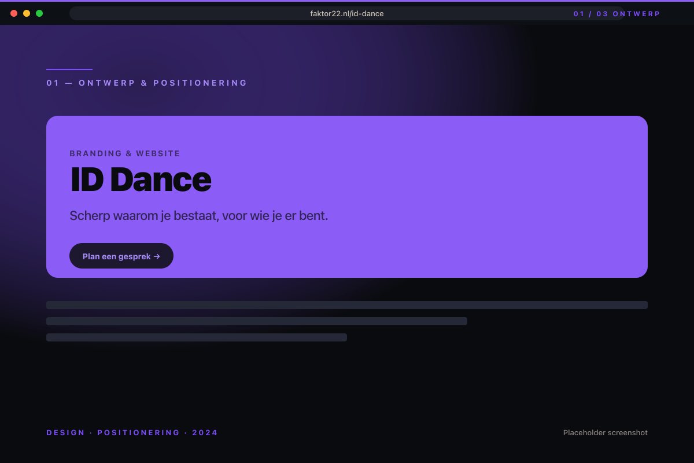Image resolution: width=694 pixels, height=463 pixels.
Task: Click the 'Placeholder screenshot' caption
Action: tap(606, 432)
